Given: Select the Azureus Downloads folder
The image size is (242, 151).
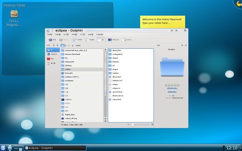Looking at the screenshot, I should click(x=71, y=54).
